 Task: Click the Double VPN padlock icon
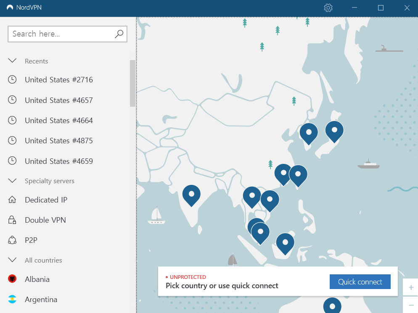click(x=12, y=220)
